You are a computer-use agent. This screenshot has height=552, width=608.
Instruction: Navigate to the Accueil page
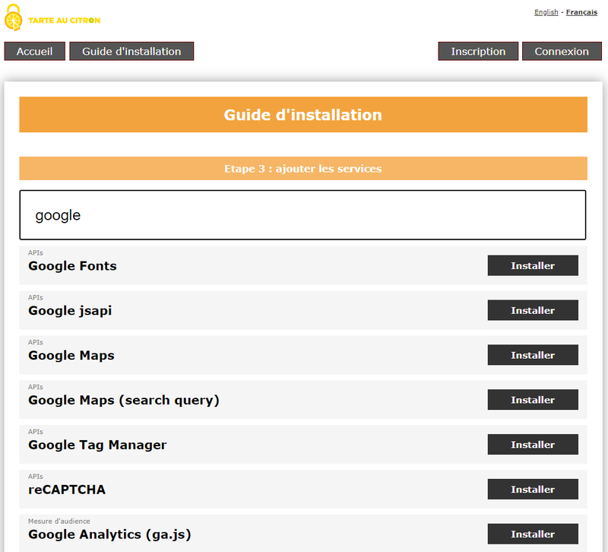click(x=34, y=51)
